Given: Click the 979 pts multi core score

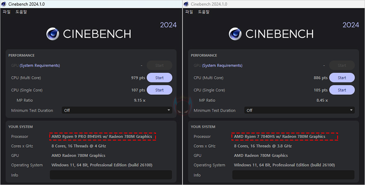Looking at the screenshot, I should (x=138, y=78).
